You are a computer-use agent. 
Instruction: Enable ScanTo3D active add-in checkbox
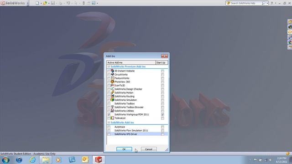[x=109, y=86]
